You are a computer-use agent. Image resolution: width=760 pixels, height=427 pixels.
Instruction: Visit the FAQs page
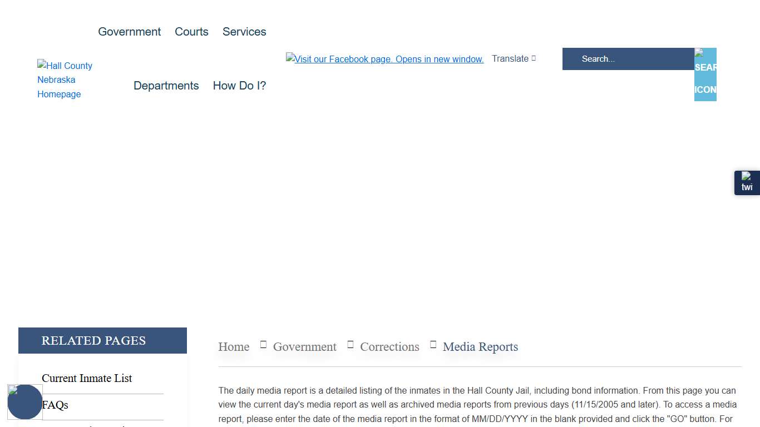[x=55, y=405]
